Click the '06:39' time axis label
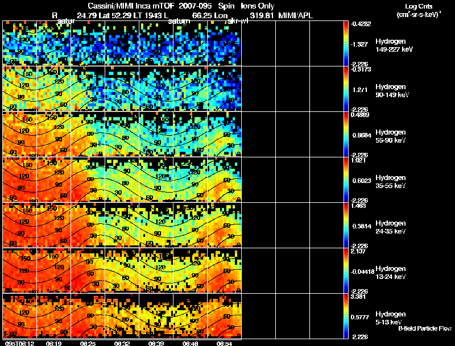 click(156, 343)
